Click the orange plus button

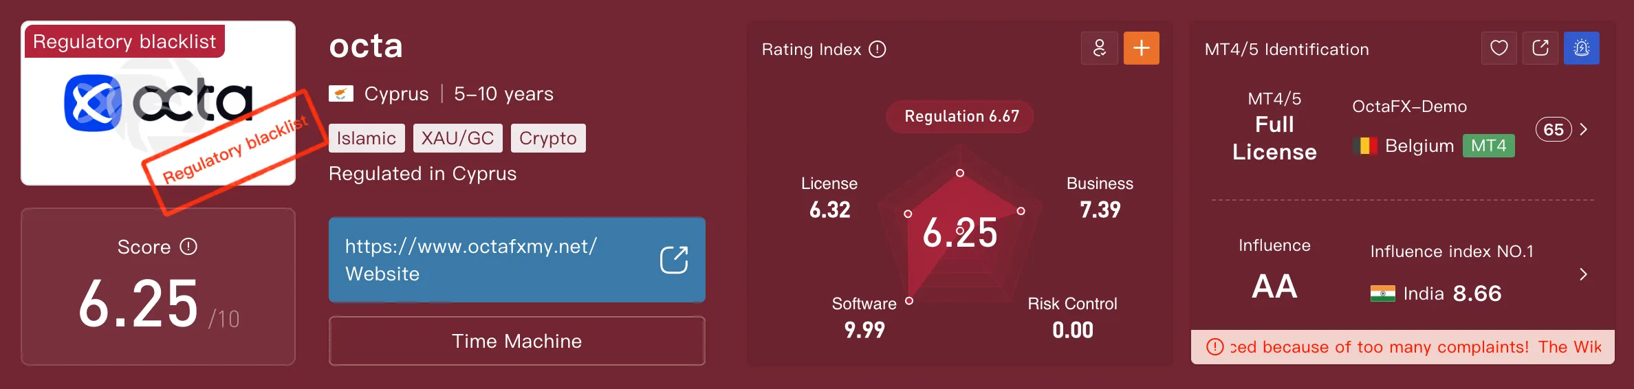click(x=1142, y=48)
